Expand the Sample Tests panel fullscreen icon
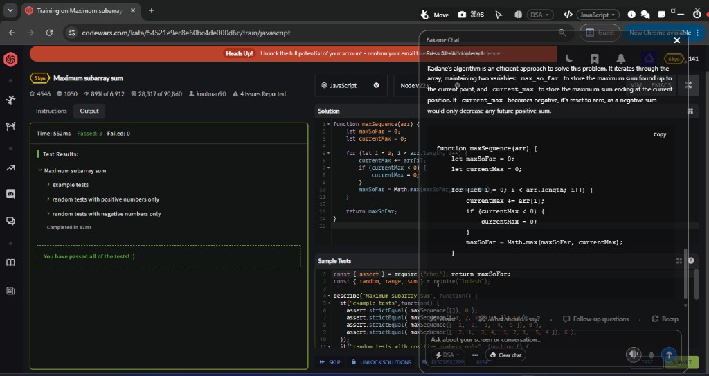Image resolution: width=709 pixels, height=376 pixels. pyautogui.click(x=679, y=261)
